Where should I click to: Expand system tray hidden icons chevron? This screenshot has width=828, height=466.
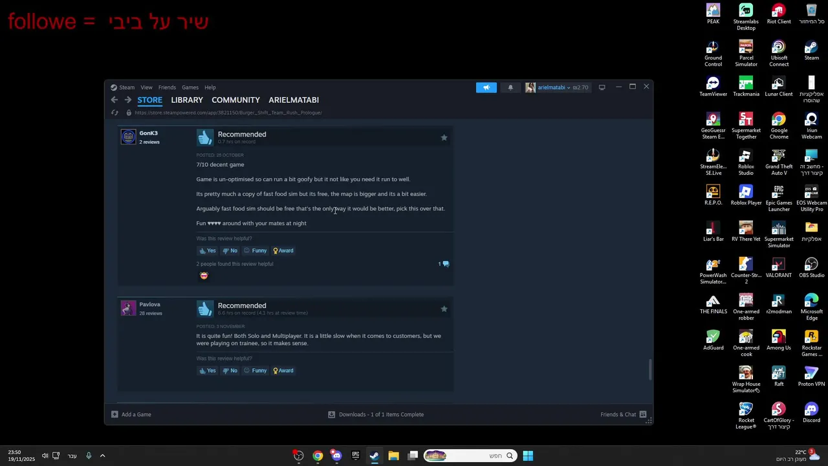(102, 456)
